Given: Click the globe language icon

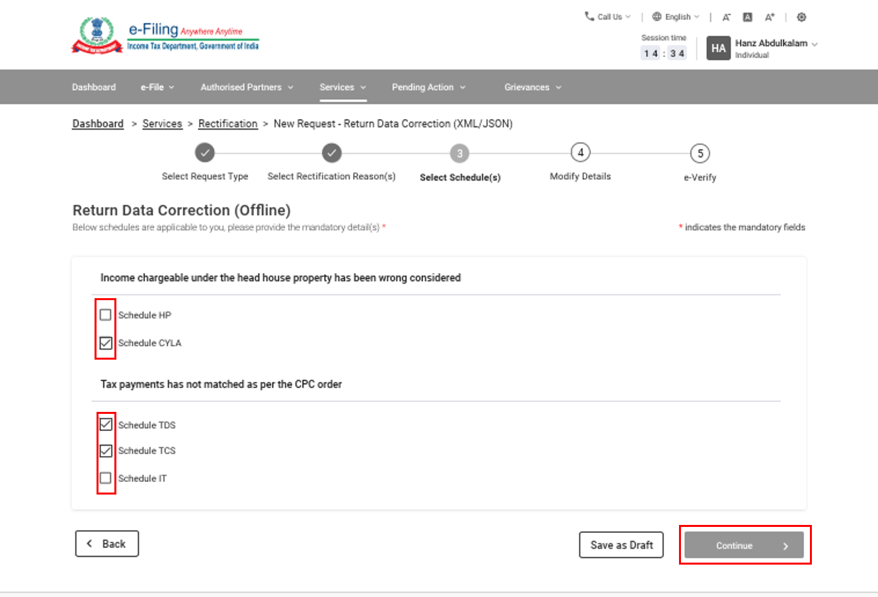Looking at the screenshot, I should coord(657,17).
